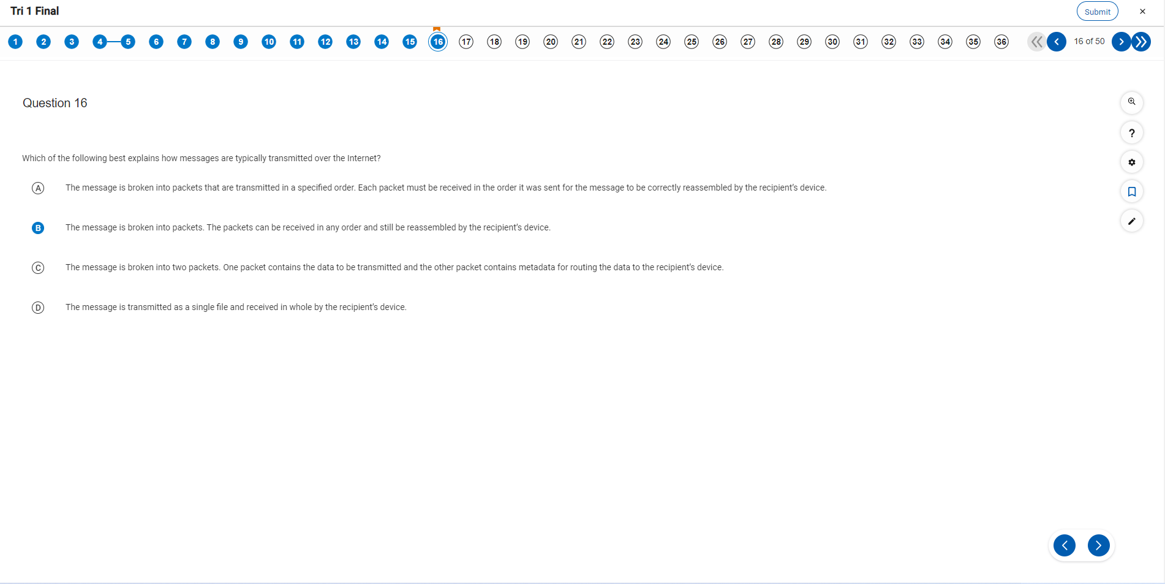Click the zoom magnifier icon

point(1131,102)
